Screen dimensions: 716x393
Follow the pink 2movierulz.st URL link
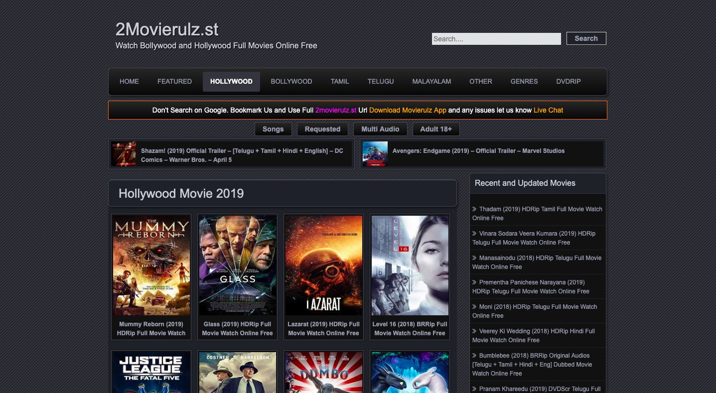tap(336, 110)
